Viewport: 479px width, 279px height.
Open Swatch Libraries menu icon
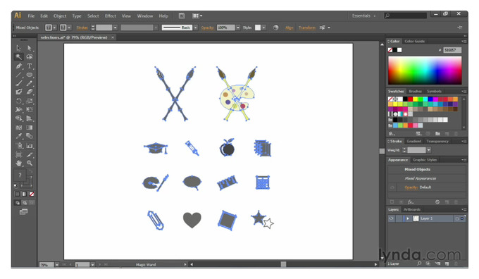tap(392, 134)
